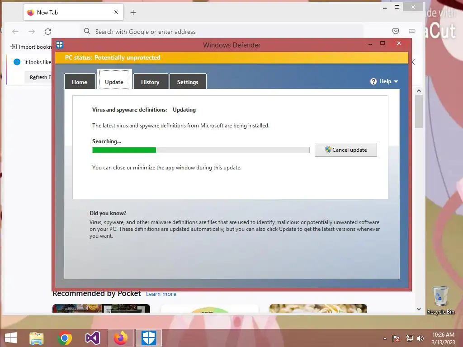This screenshot has width=463, height=347.
Task: Click the Firefox page scrollbar up arrow
Action: (x=419, y=91)
